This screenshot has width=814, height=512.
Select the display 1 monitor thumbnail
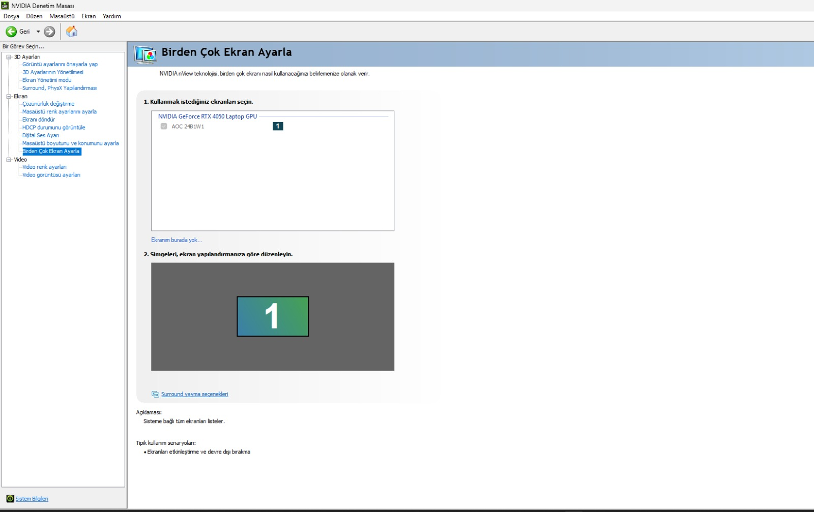pyautogui.click(x=273, y=316)
